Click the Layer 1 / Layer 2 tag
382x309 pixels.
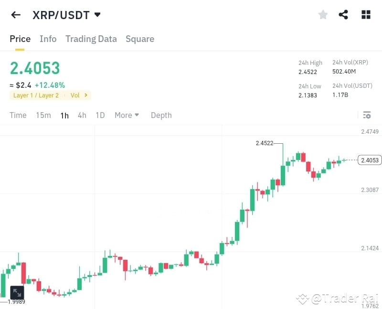click(x=35, y=95)
